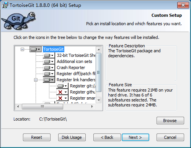The image size is (191, 148).
Task: Select Register github tree item
Action: coord(83,92)
